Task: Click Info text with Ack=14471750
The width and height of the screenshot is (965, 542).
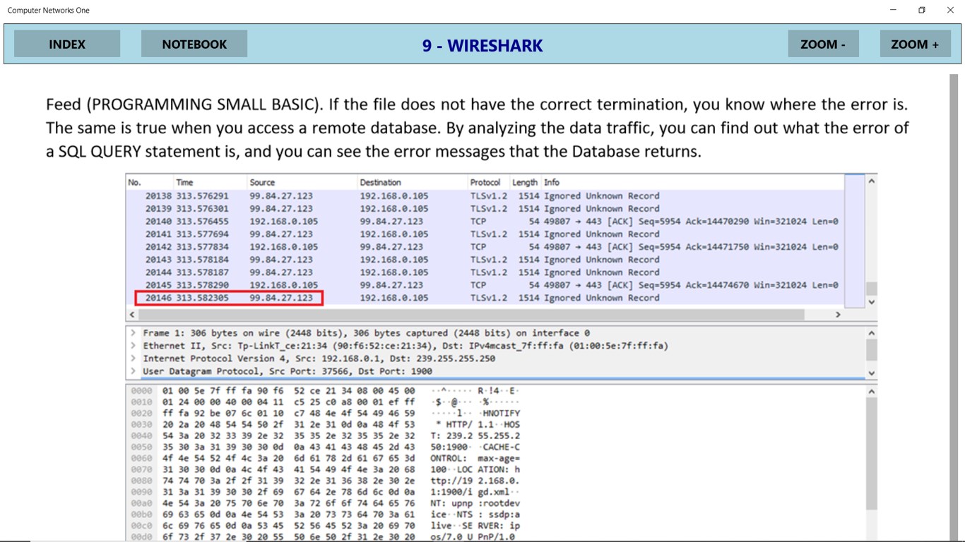Action: (x=691, y=247)
